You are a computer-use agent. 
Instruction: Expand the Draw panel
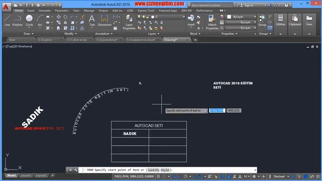(x=28, y=34)
